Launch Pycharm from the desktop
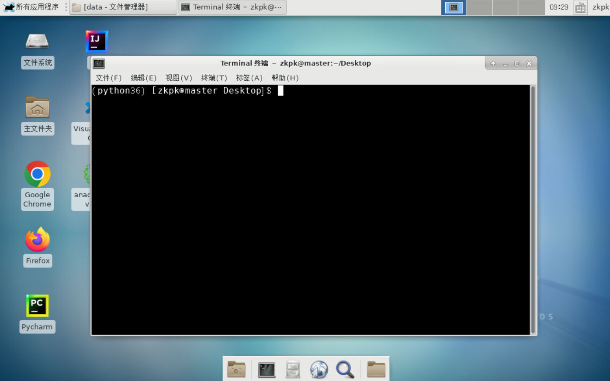The height and width of the screenshot is (381, 610). (x=37, y=305)
